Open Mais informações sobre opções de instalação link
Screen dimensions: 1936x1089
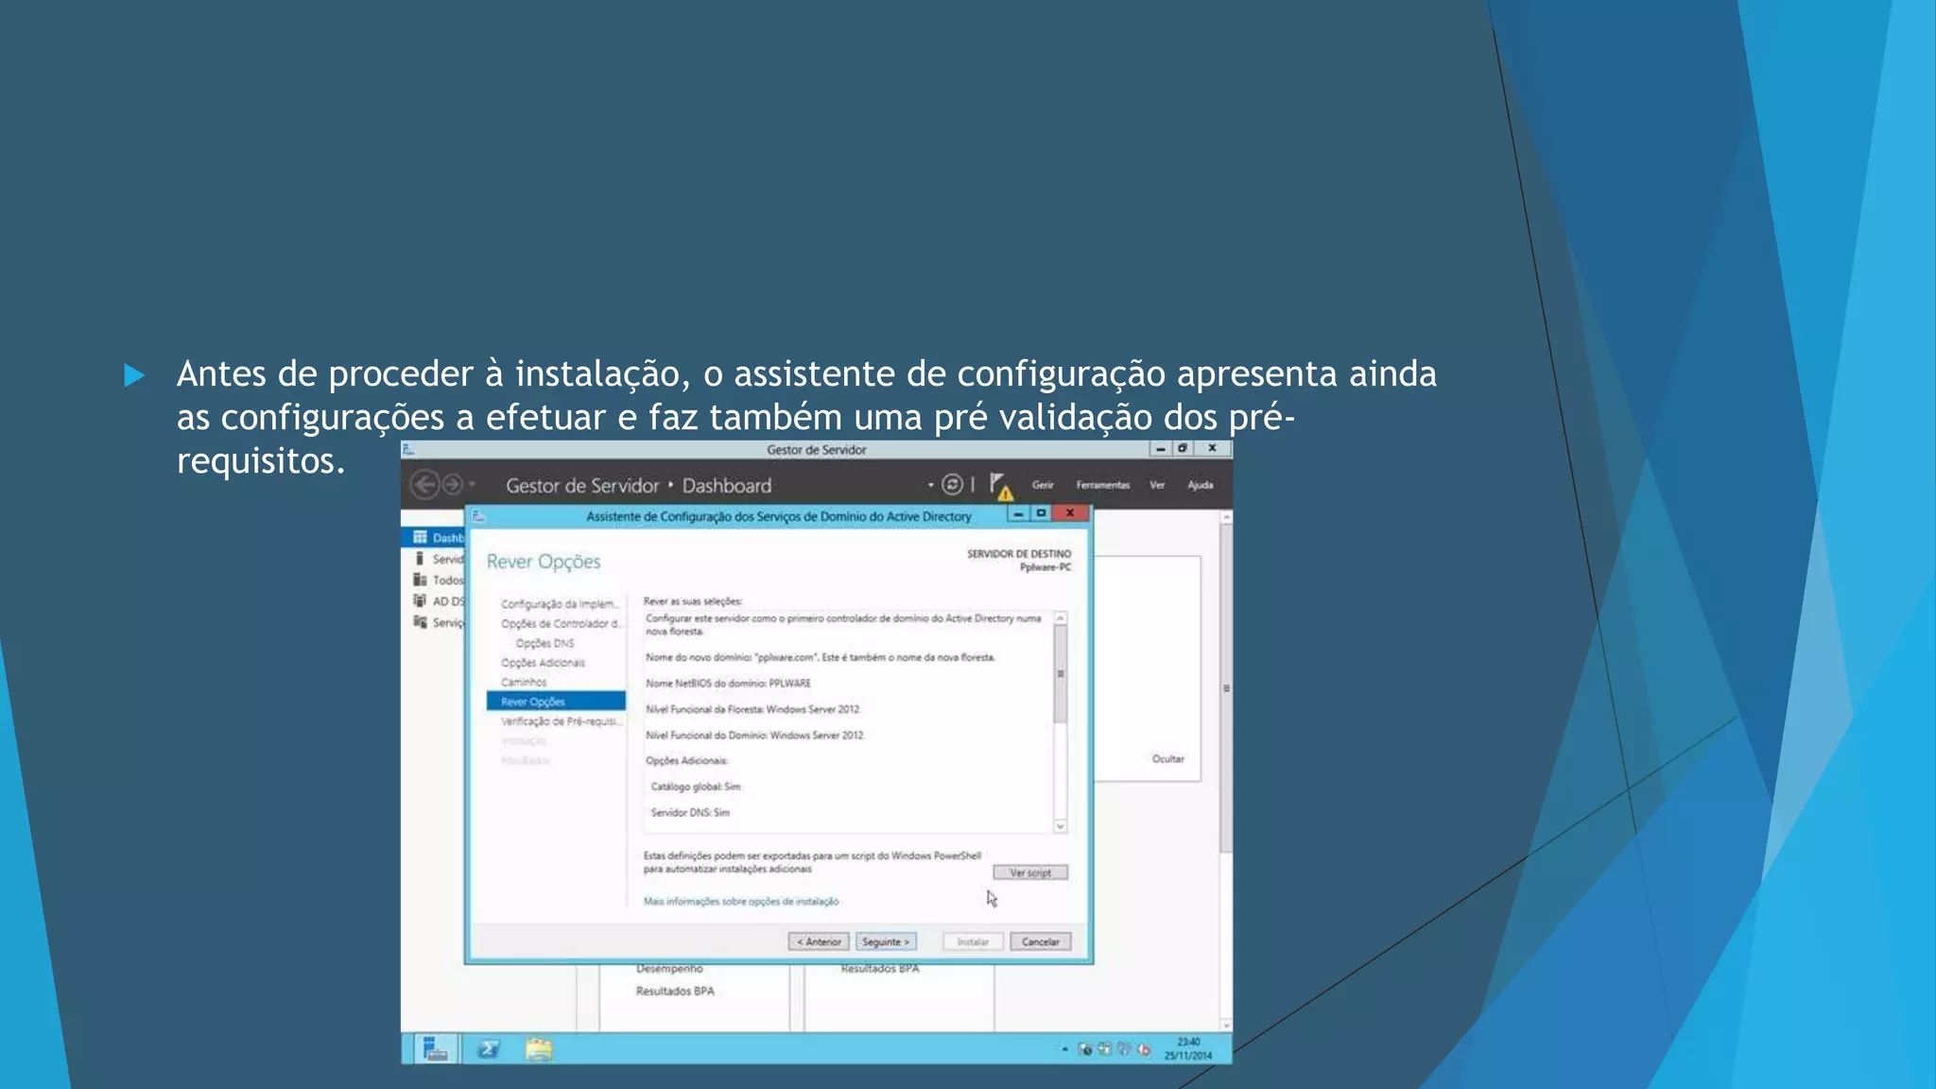tap(741, 902)
